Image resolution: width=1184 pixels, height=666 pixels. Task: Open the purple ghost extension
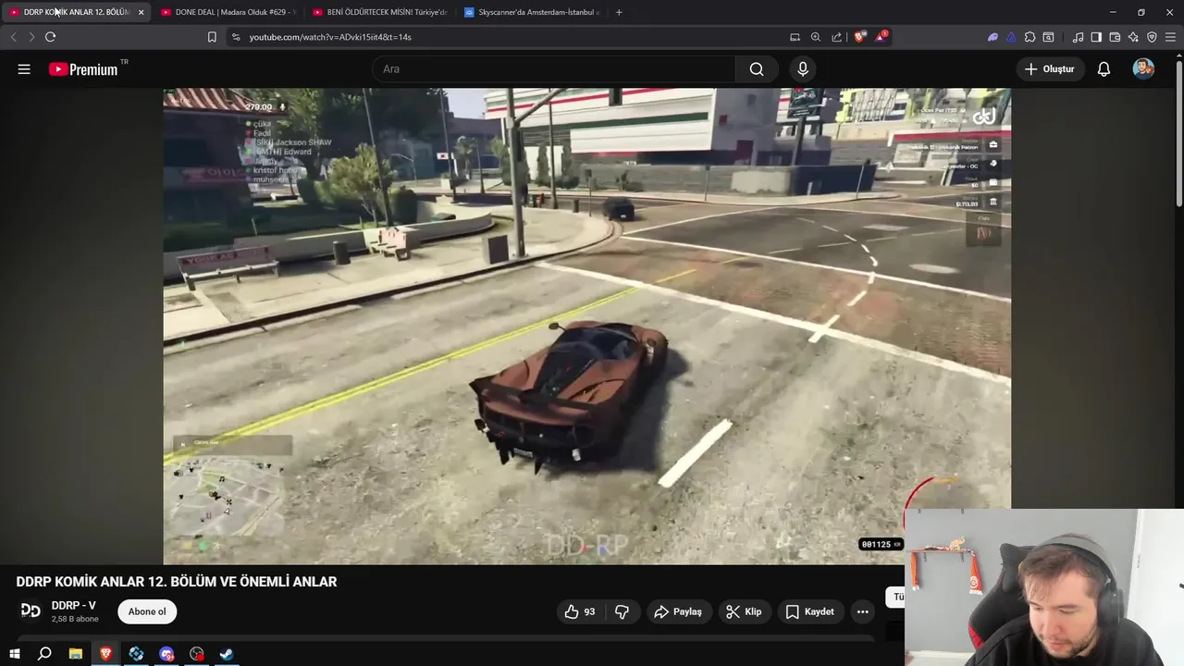click(x=993, y=37)
